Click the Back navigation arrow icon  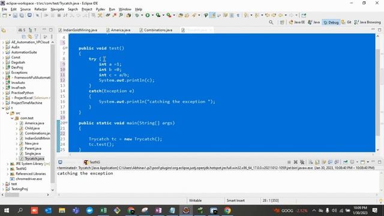coord(280,15)
